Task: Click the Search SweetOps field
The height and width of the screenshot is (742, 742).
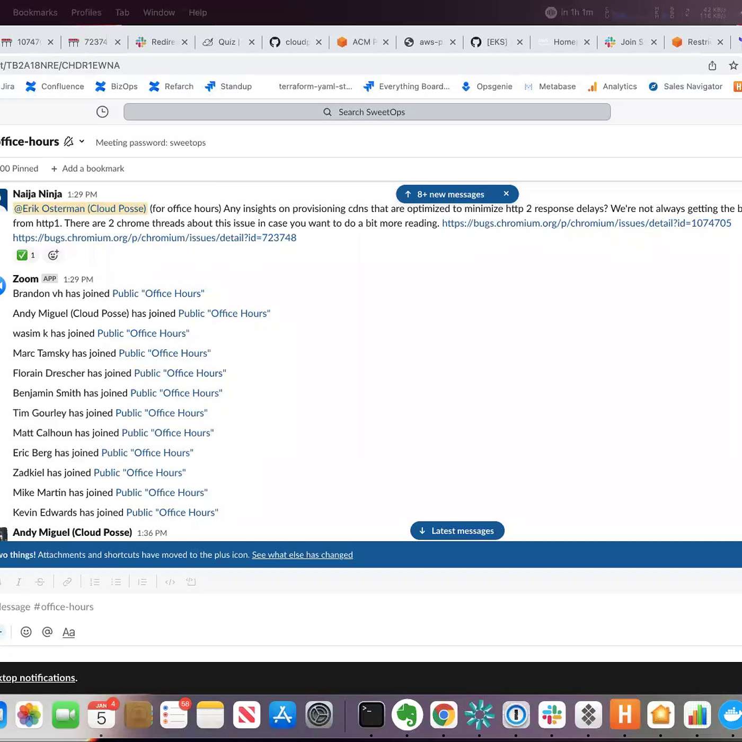Action: point(367,112)
